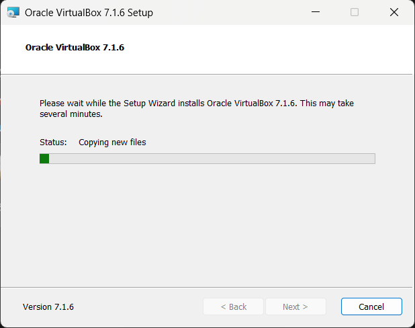This screenshot has height=328, width=415.
Task: Click the green filled part of progress bar
Action: click(x=44, y=159)
